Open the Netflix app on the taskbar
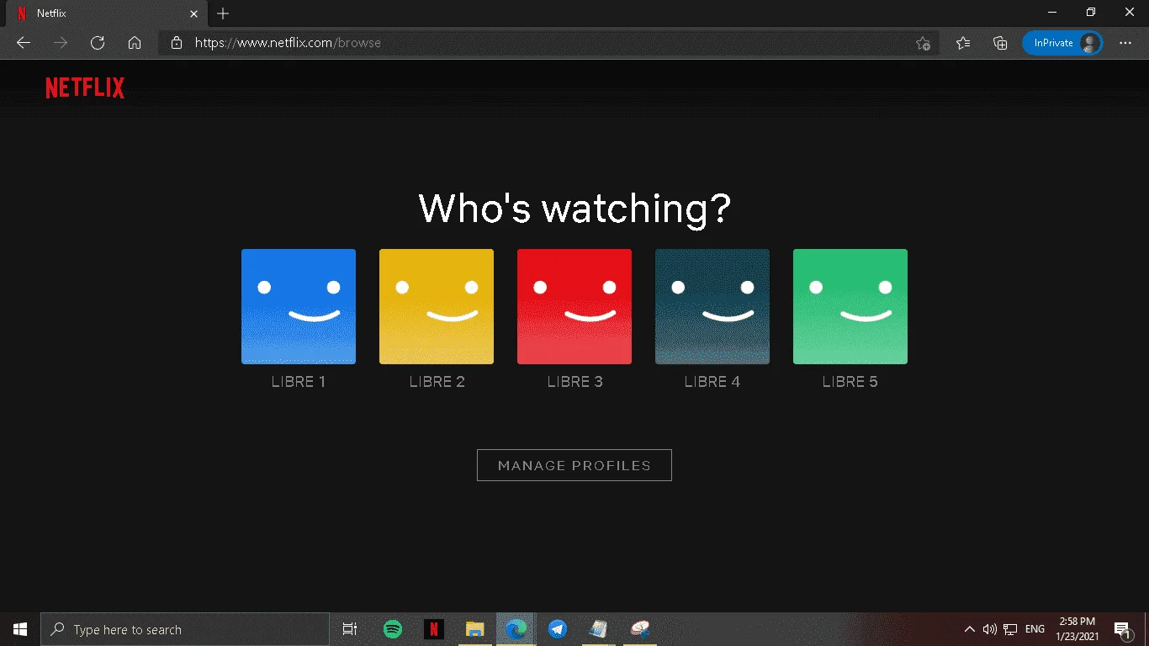 433,629
